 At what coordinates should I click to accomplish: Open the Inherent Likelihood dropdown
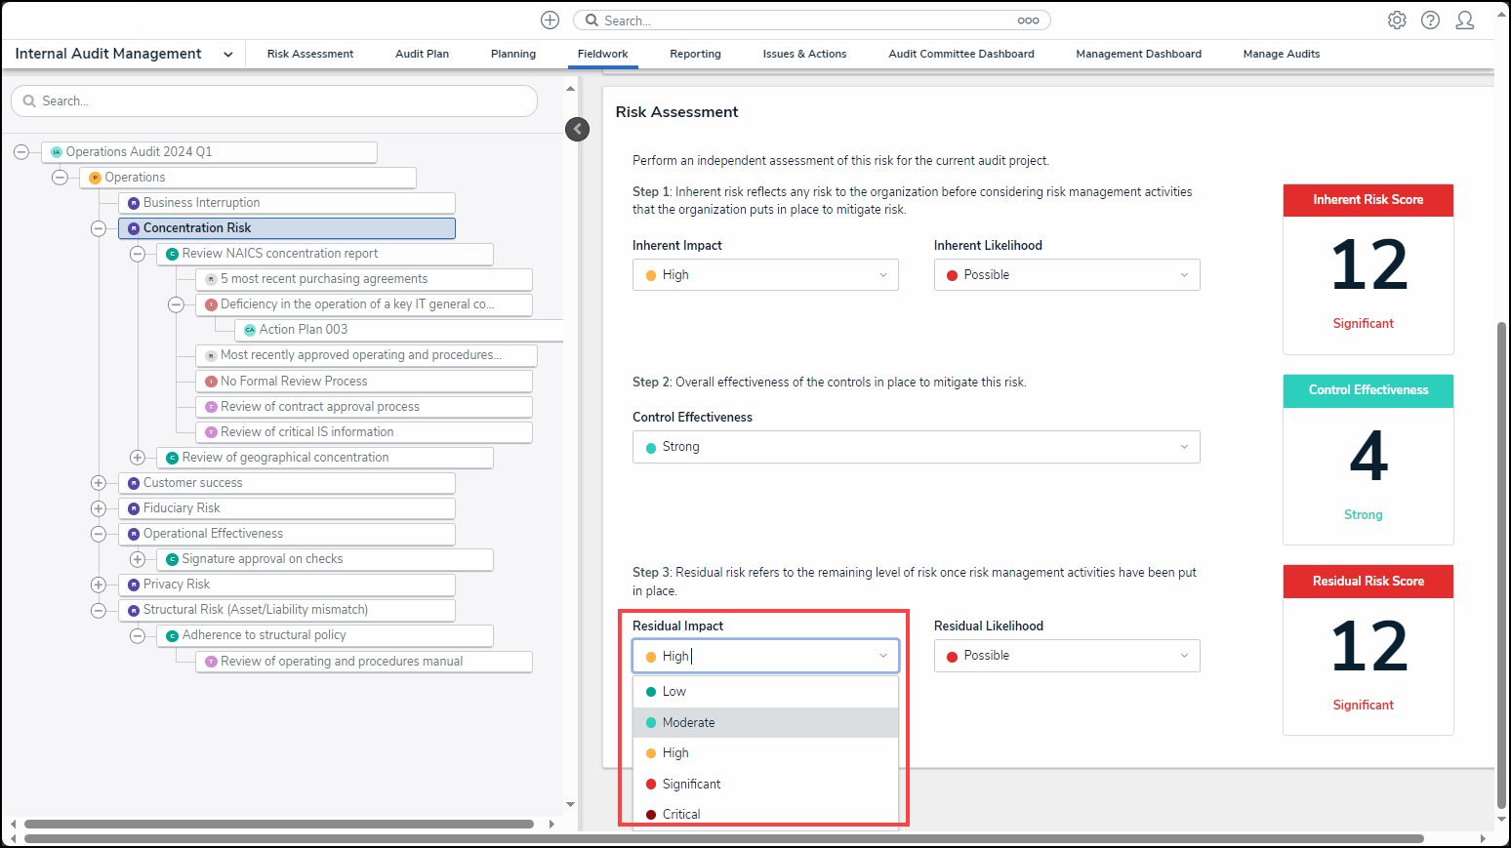pyautogui.click(x=1066, y=275)
